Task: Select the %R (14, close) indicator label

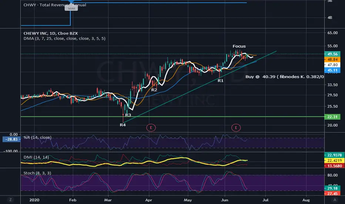Action: 37,137
